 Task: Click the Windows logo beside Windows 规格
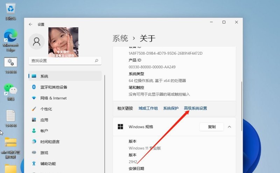pyautogui.click(x=120, y=127)
